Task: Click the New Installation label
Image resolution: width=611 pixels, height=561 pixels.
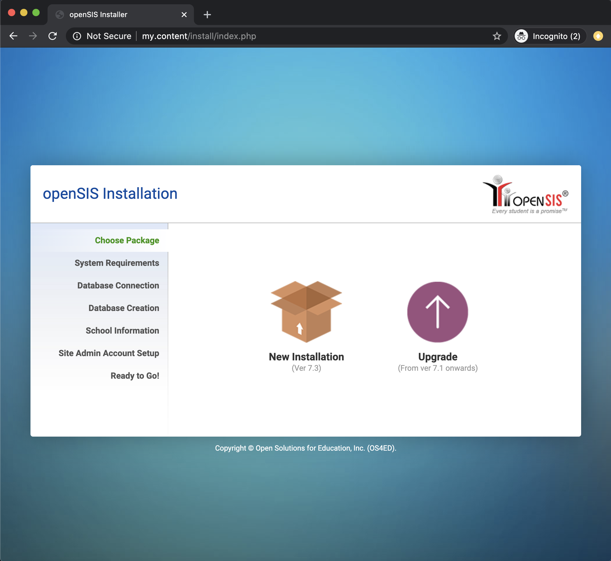Action: [x=306, y=357]
